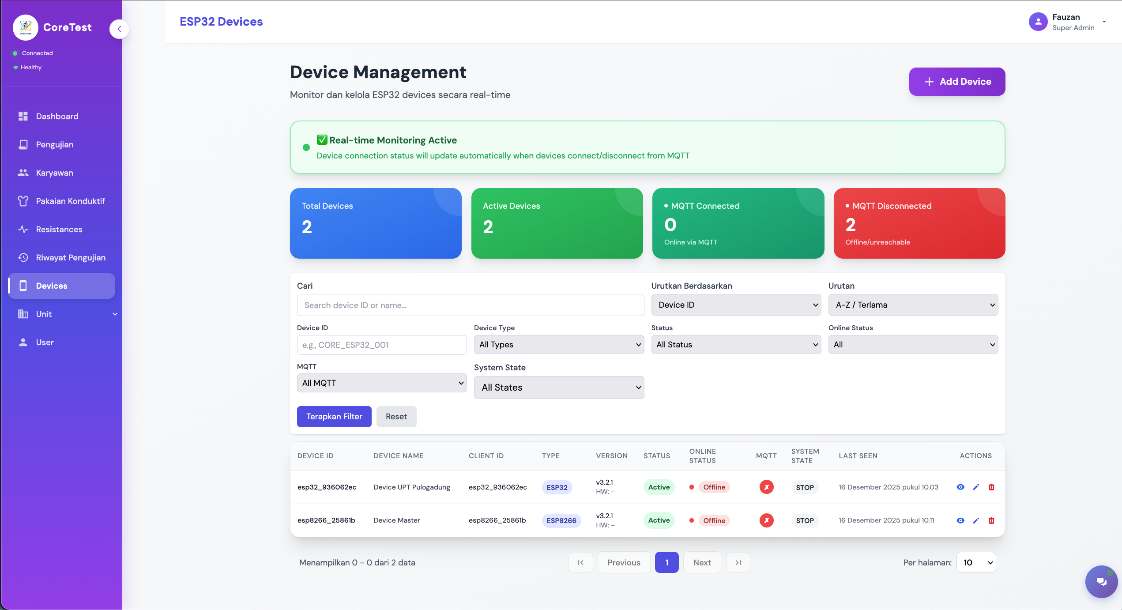Change Per halaman value to another page size
The height and width of the screenshot is (610, 1122).
pos(976,562)
